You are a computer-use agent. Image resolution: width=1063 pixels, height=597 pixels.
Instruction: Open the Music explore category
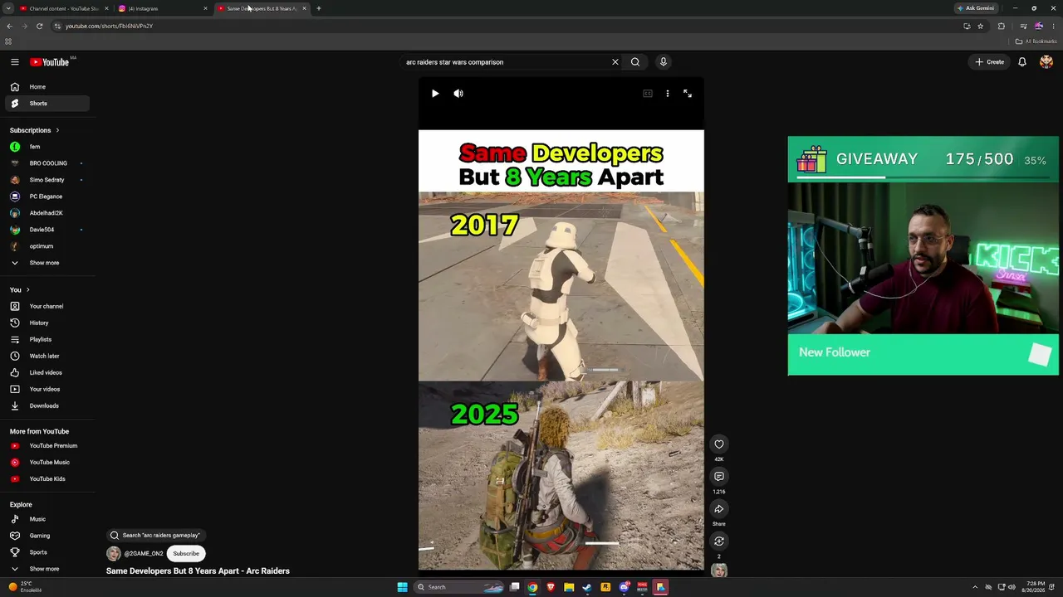pos(47,520)
